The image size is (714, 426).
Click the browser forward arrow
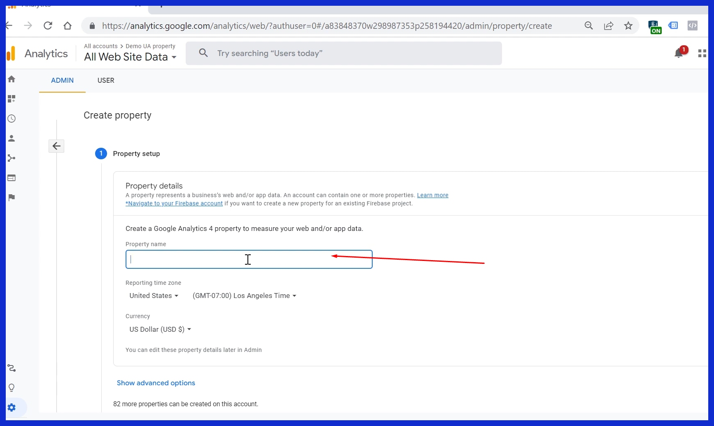28,26
